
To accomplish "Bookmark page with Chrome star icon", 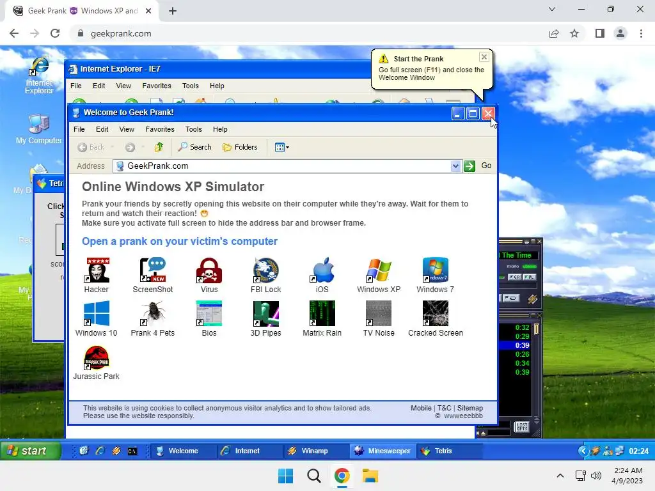I will coord(574,33).
